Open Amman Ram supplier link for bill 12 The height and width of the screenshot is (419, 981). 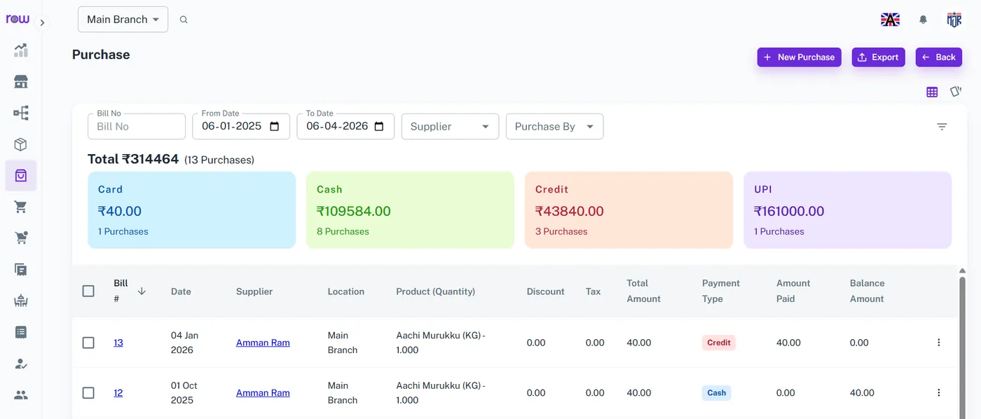point(263,393)
